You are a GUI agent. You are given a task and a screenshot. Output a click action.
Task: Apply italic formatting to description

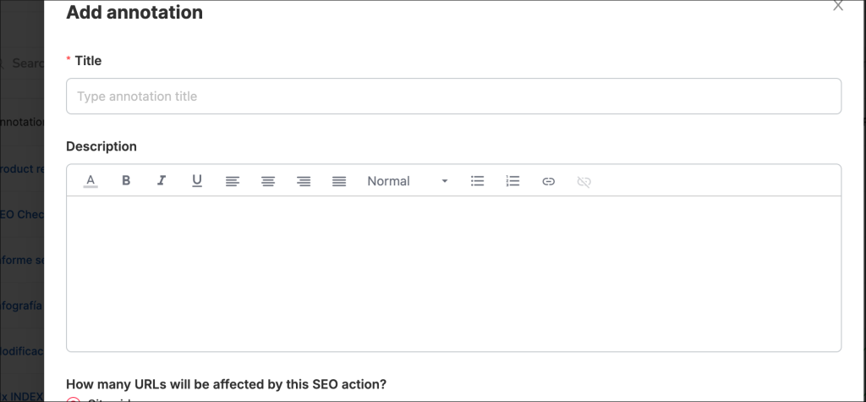click(162, 181)
